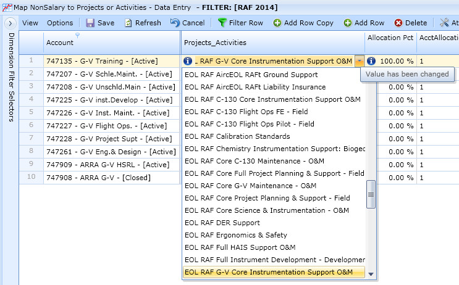Select EOL RAF Core Project Planning & Support - Field
459x285 pixels.
click(274, 198)
